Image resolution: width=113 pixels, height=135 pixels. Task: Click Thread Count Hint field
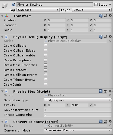(78, 115)
